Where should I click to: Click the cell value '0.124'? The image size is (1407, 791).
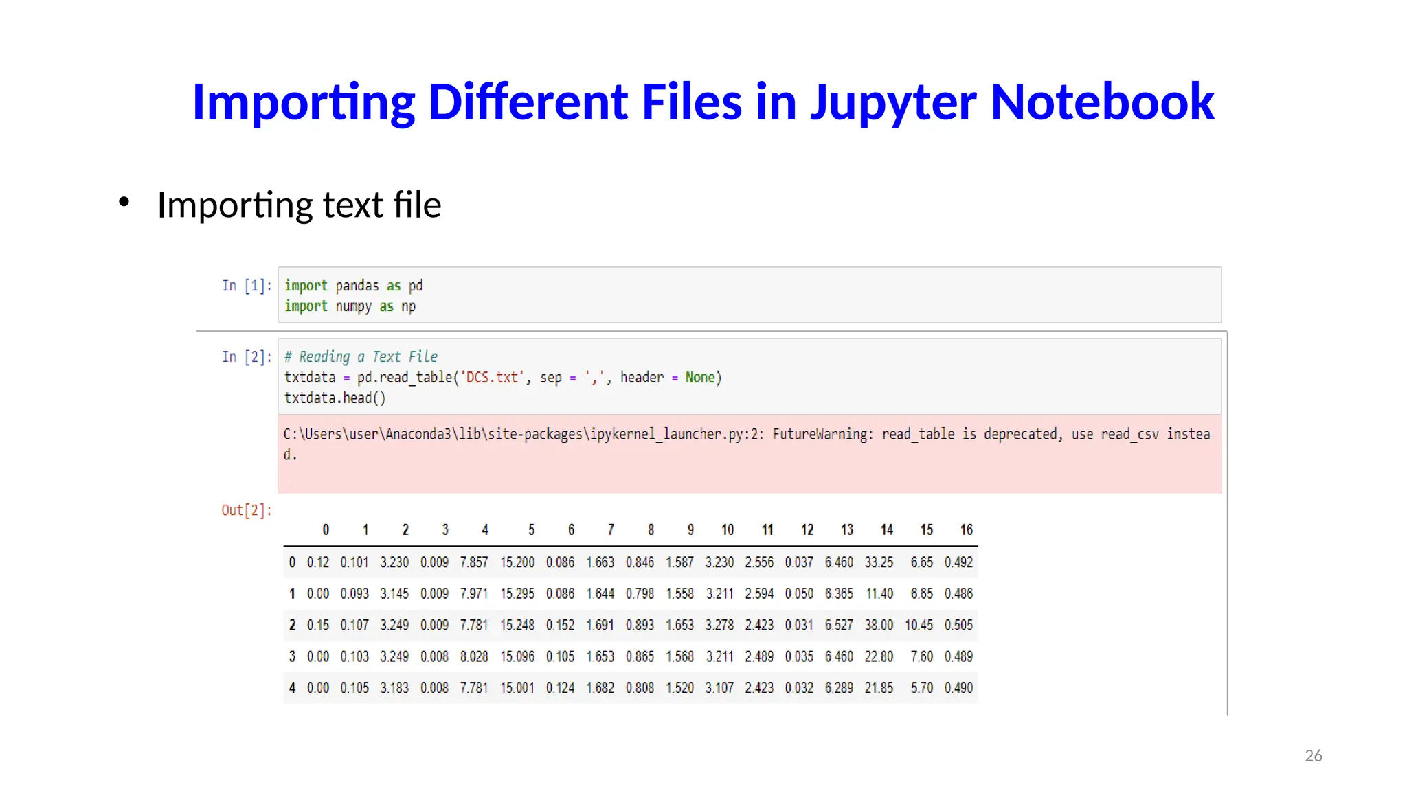pos(560,688)
